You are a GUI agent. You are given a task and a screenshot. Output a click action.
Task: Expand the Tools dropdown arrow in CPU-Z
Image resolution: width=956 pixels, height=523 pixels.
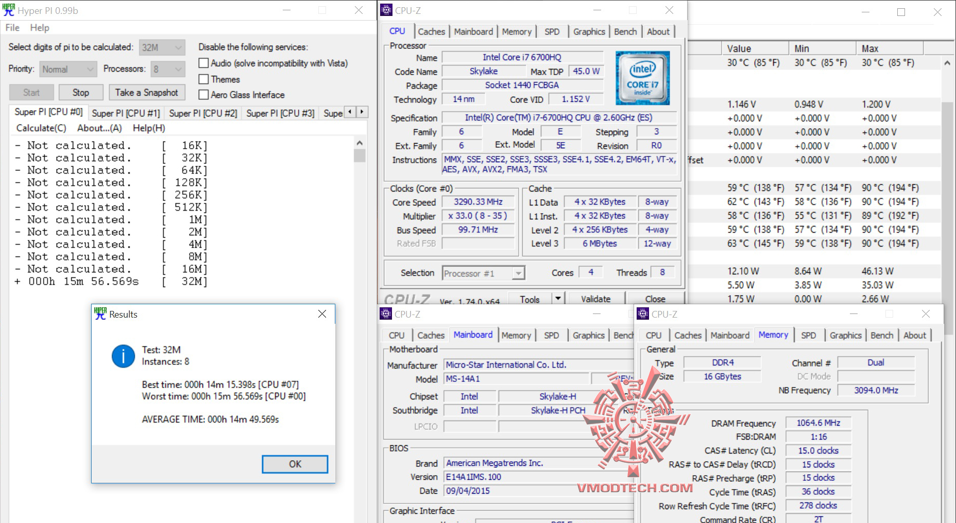tap(557, 299)
